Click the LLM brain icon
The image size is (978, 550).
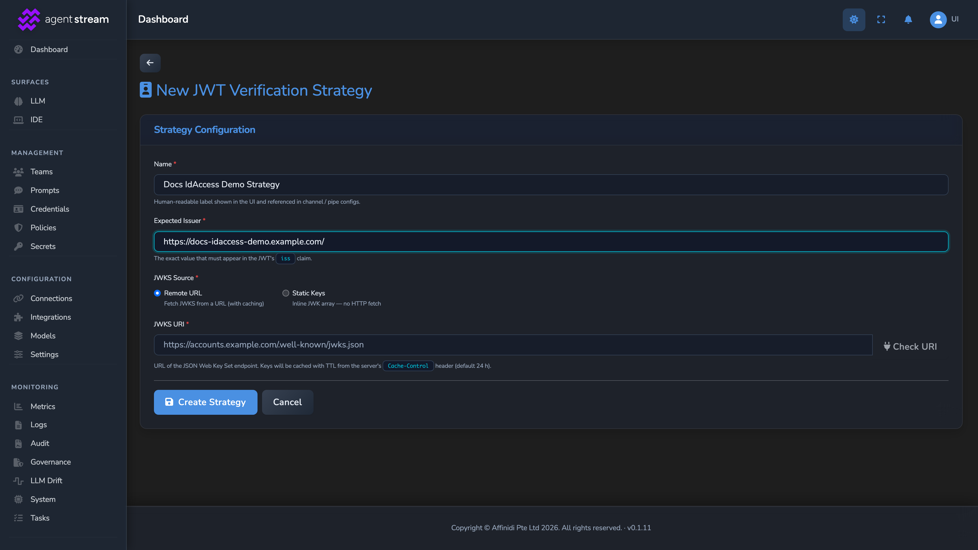18,101
